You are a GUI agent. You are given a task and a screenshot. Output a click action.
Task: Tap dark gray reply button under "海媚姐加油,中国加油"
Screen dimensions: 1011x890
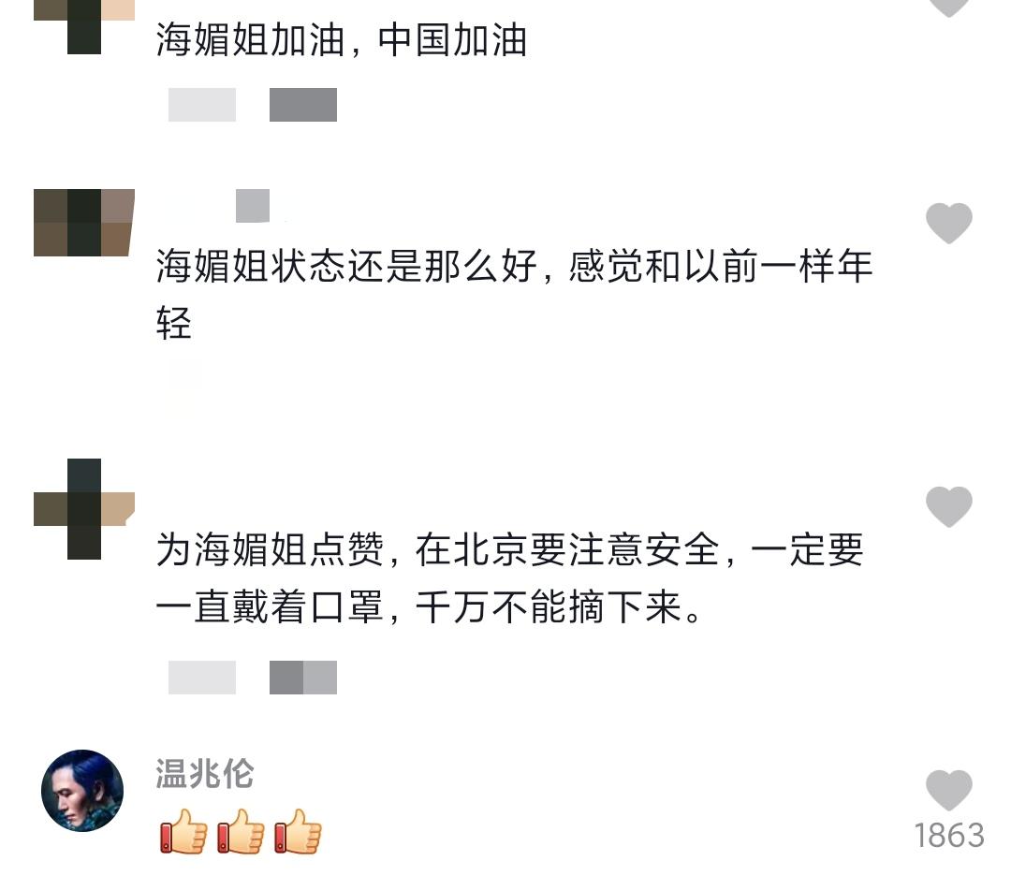[303, 105]
